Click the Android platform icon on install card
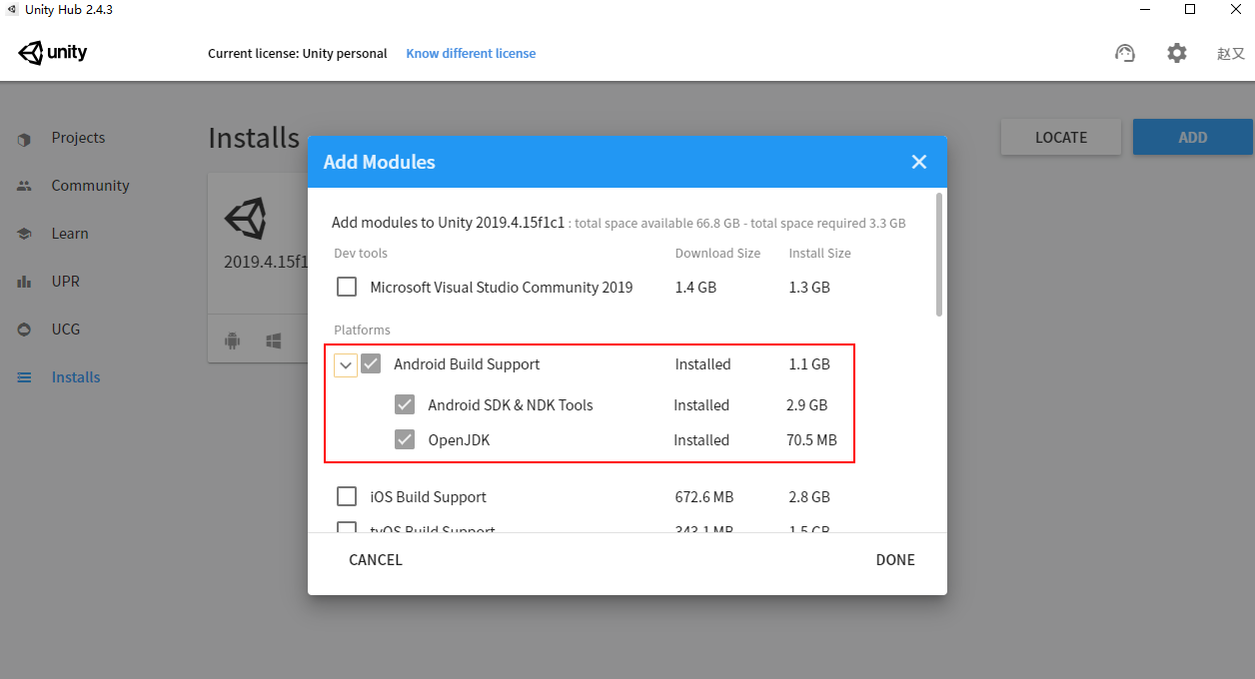 (x=233, y=341)
